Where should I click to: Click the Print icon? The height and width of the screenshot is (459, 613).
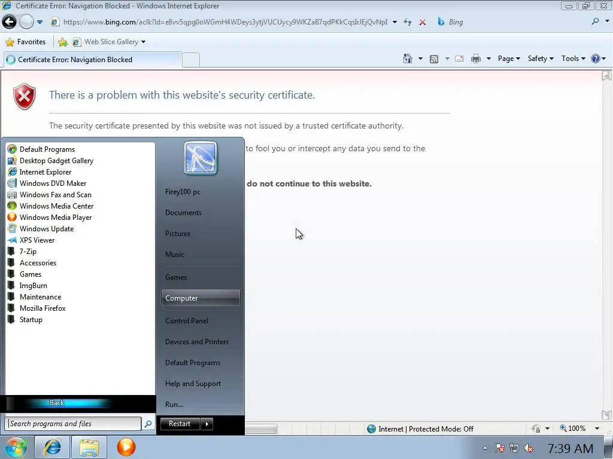[x=476, y=59]
